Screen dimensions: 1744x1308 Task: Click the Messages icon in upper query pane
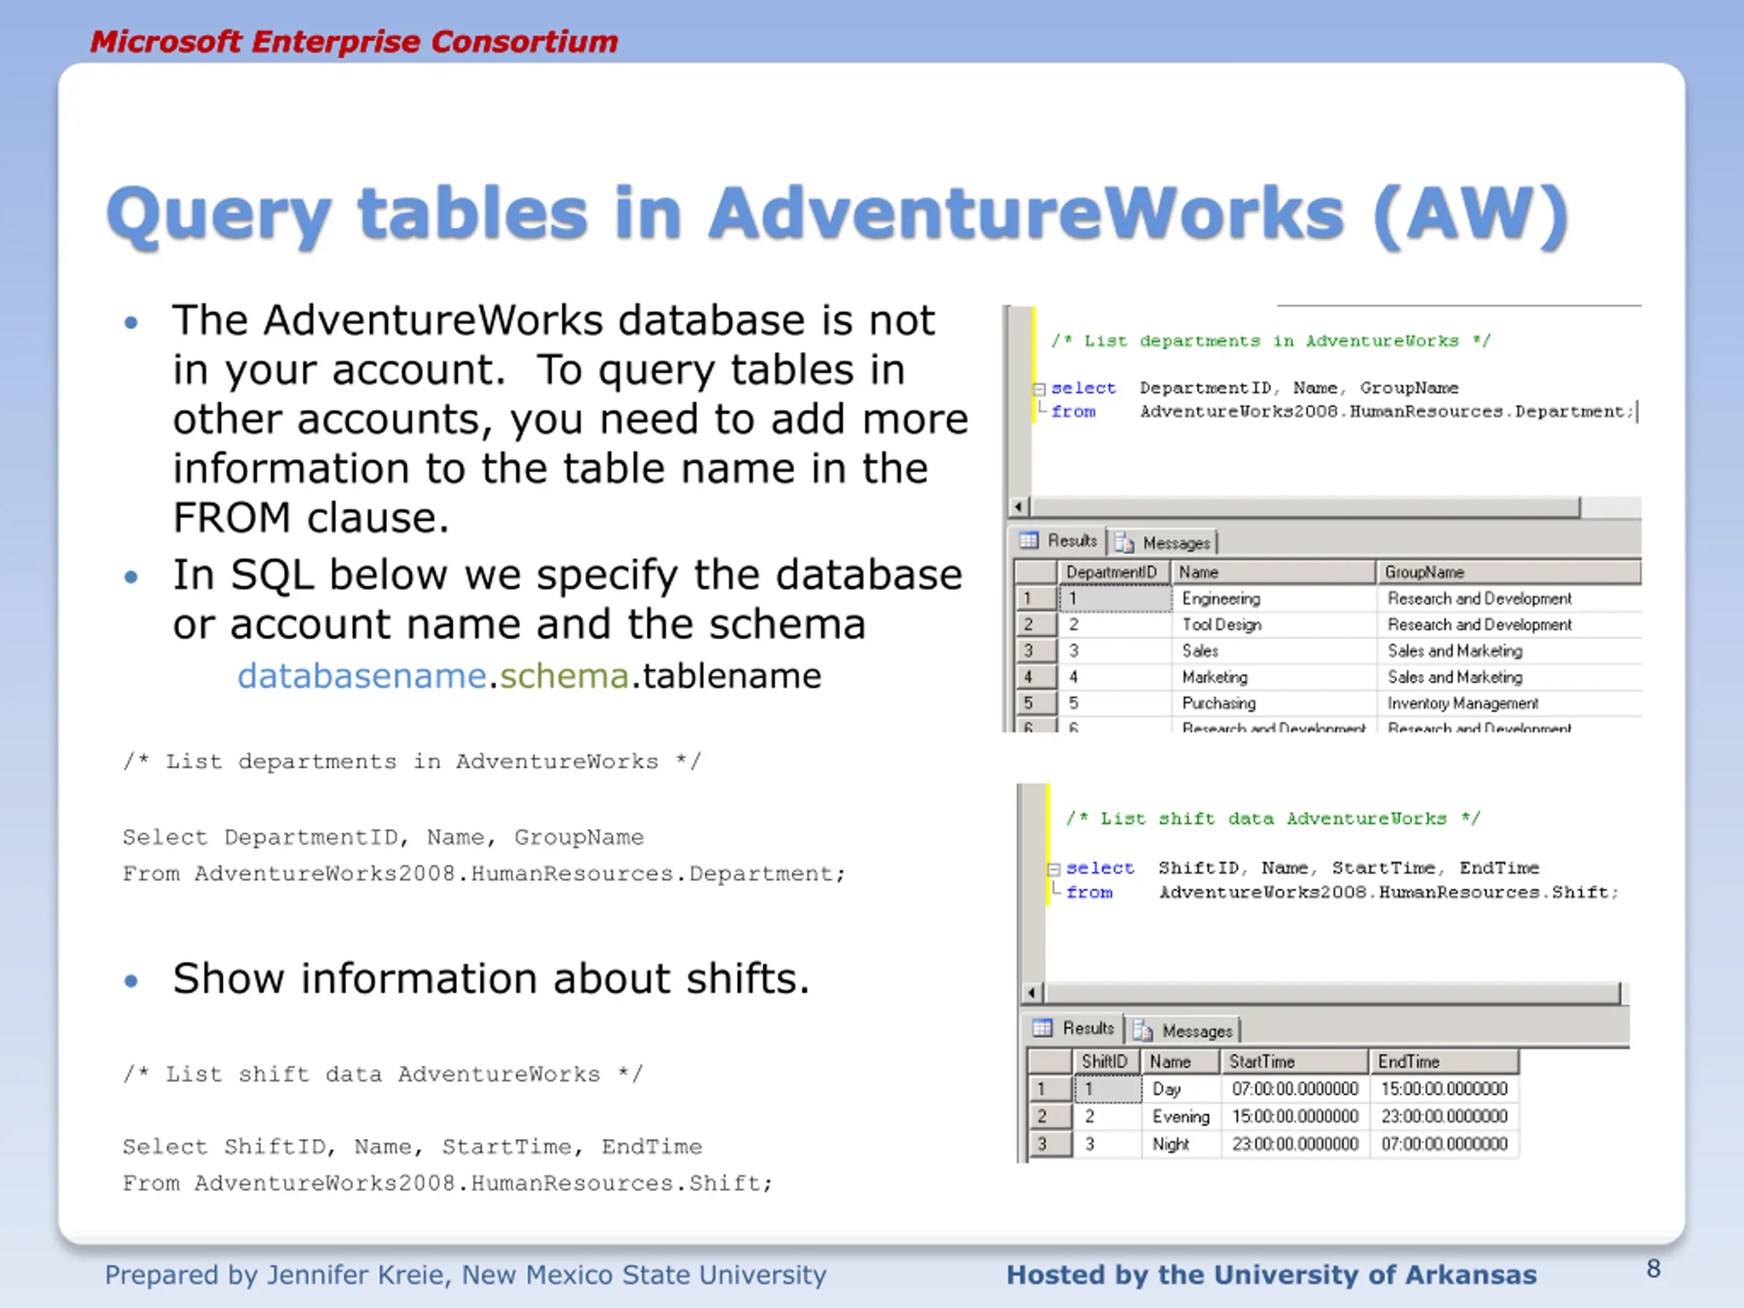click(1125, 543)
